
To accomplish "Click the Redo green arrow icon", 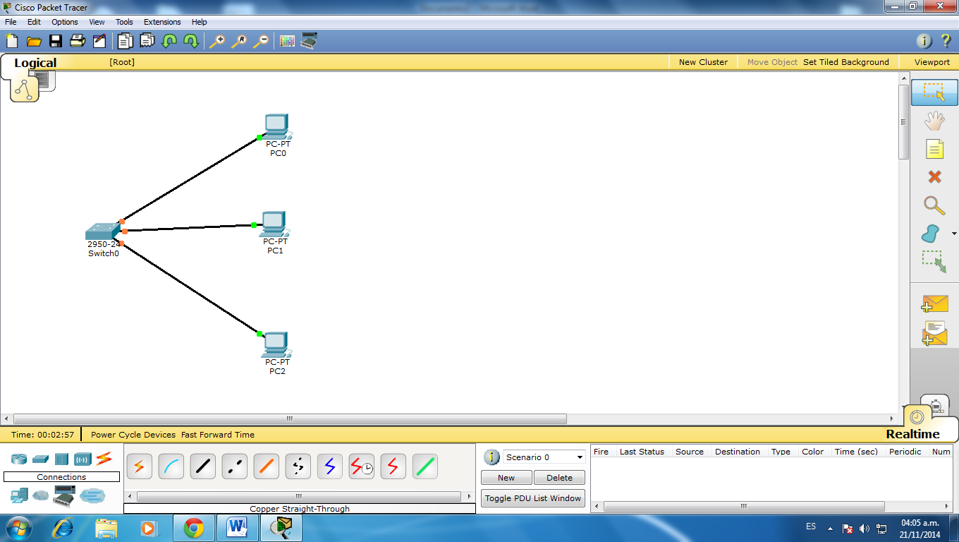I will 191,41.
